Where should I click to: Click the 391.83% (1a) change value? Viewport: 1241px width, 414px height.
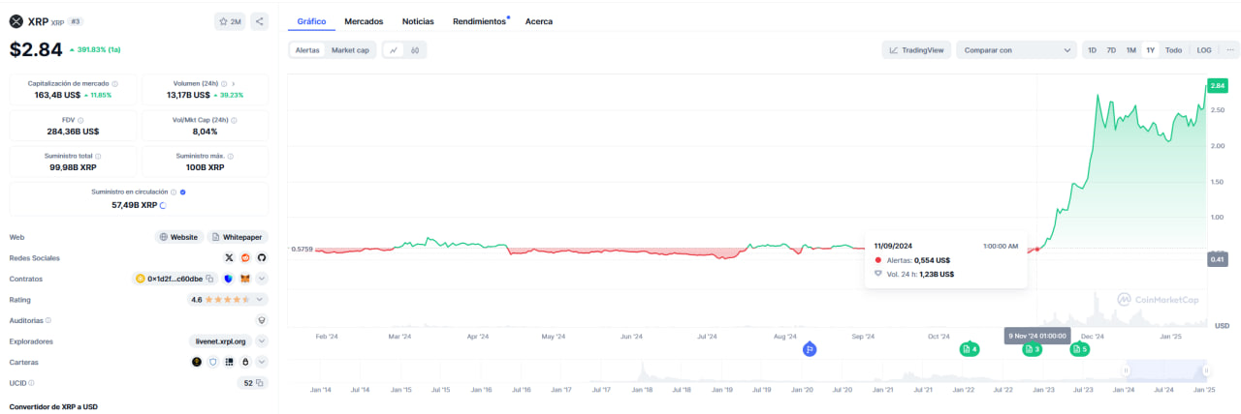pyautogui.click(x=94, y=49)
